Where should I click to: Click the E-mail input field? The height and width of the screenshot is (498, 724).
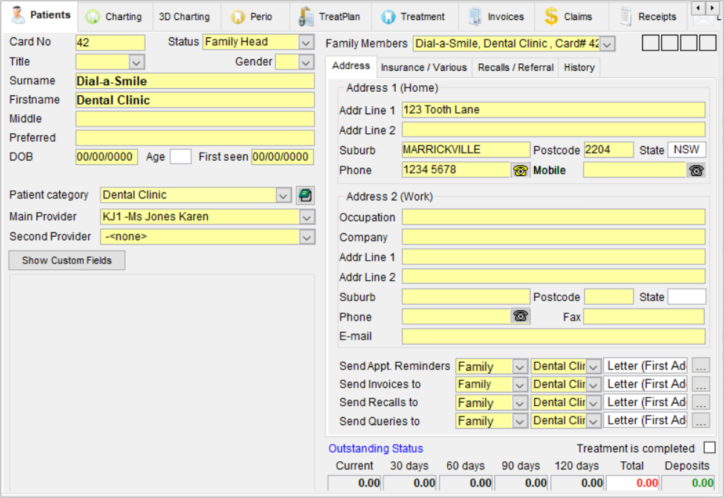(553, 336)
